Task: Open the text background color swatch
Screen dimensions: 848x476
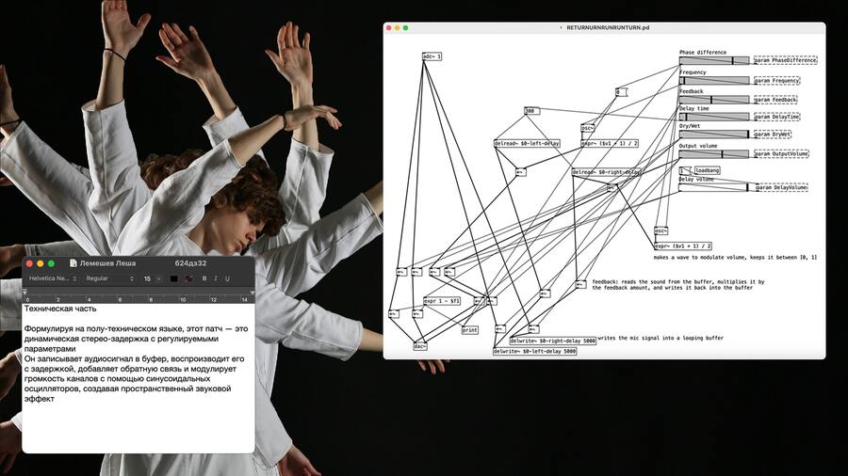Action: pyautogui.click(x=188, y=278)
